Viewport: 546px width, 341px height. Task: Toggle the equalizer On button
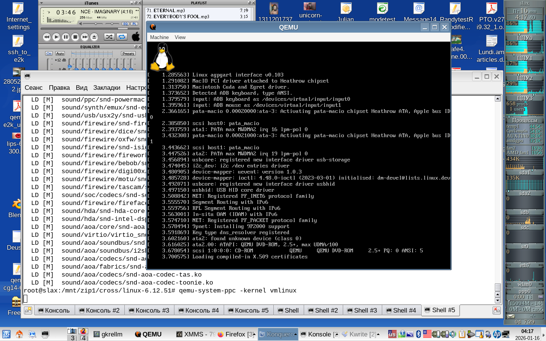49,53
